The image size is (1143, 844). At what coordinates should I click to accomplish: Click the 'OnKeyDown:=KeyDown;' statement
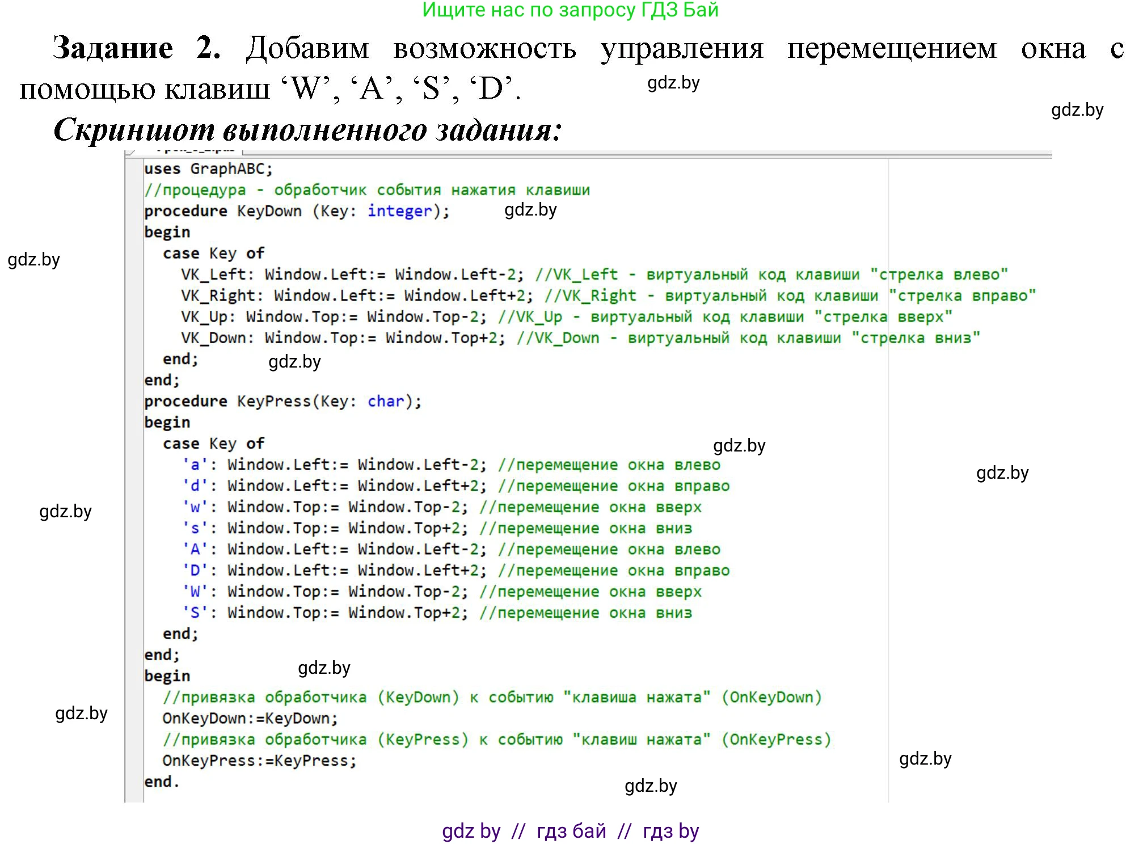click(250, 719)
